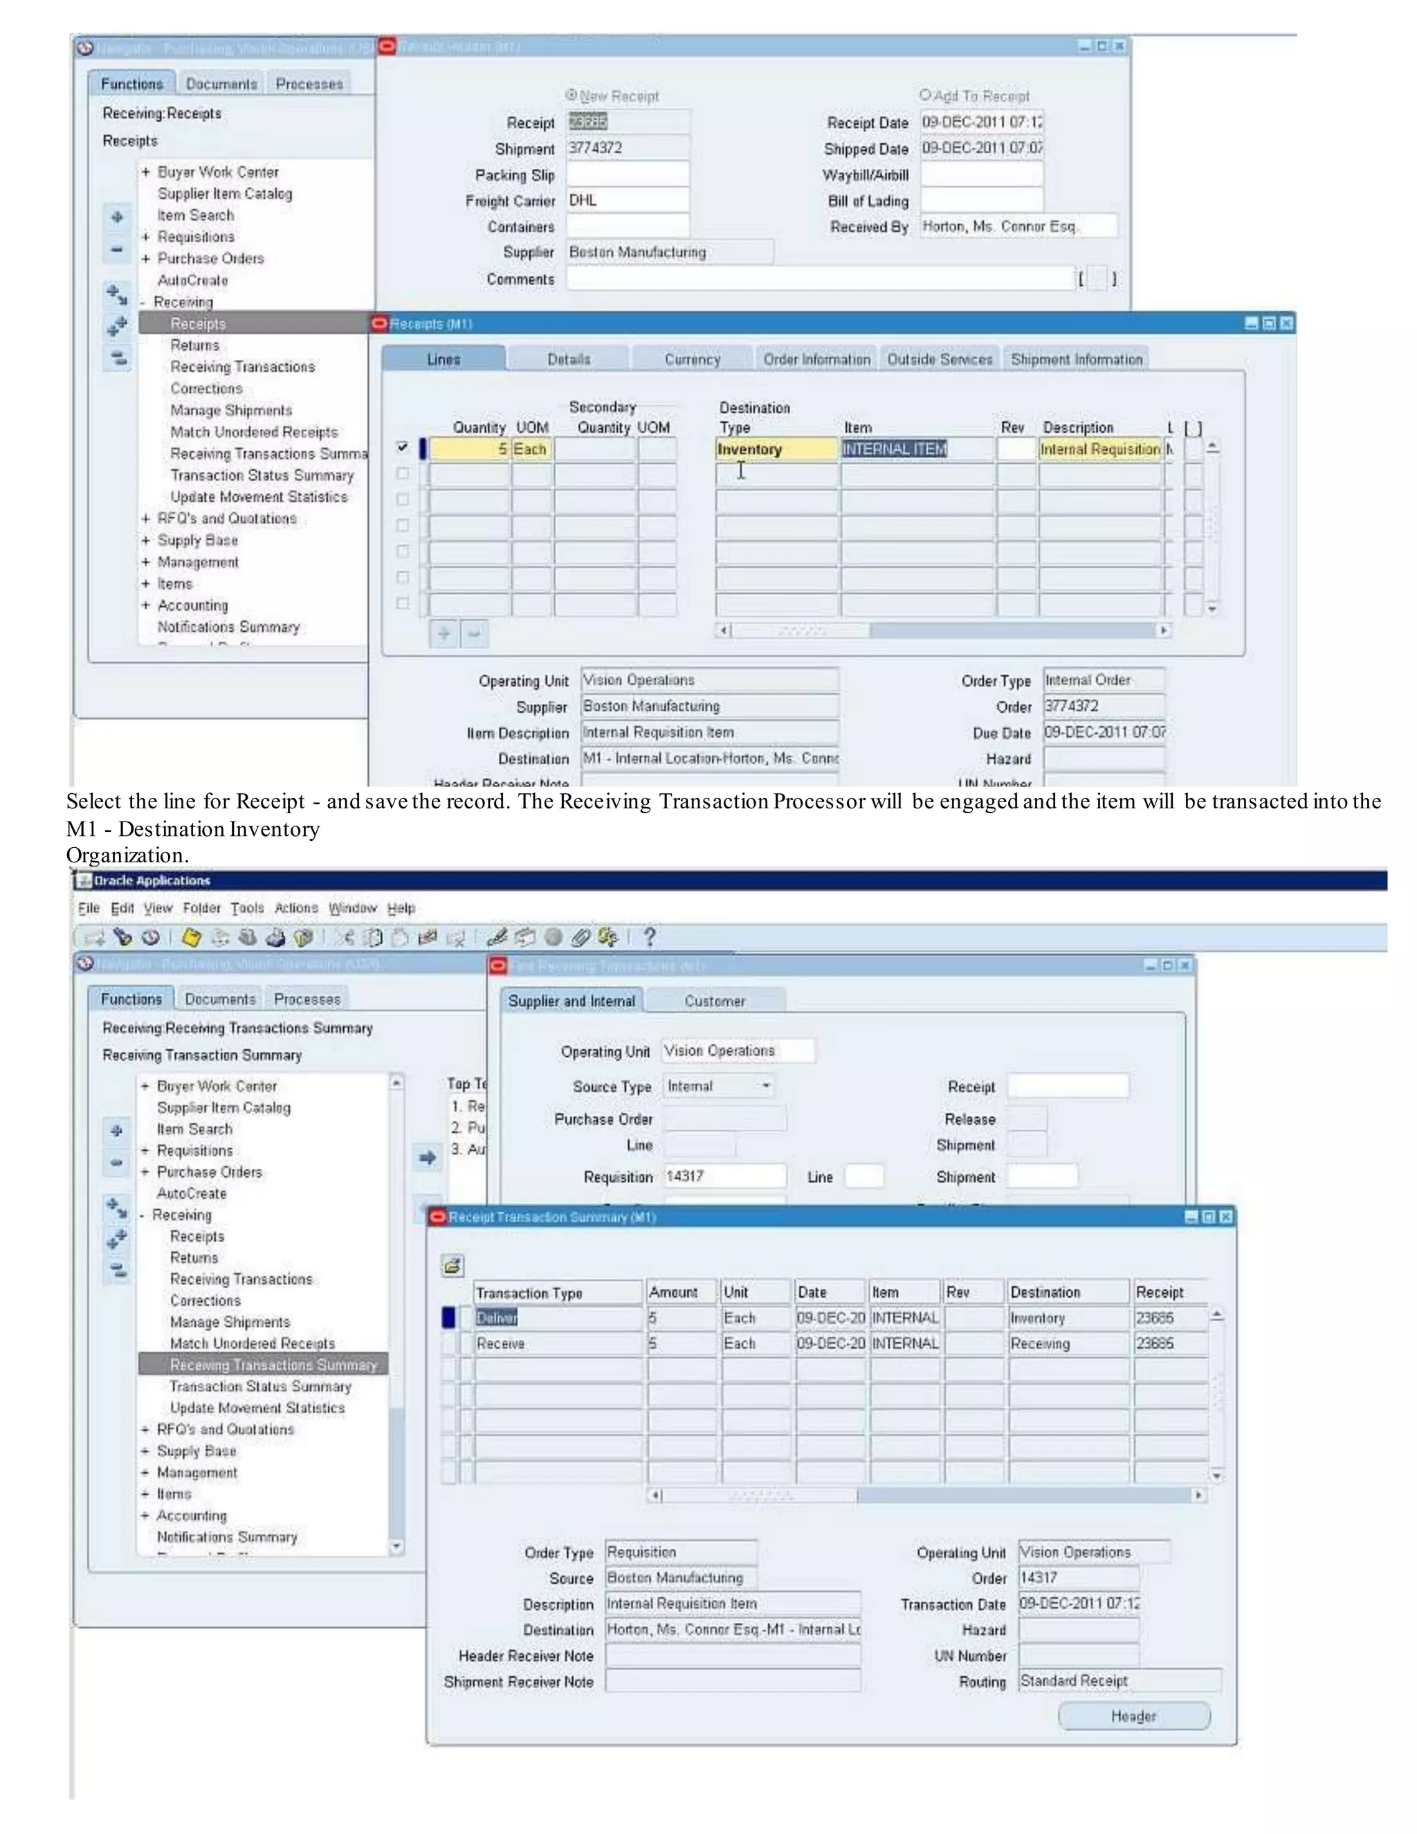Click the Window Help question mark icon
The image size is (1417, 1834).
(649, 937)
